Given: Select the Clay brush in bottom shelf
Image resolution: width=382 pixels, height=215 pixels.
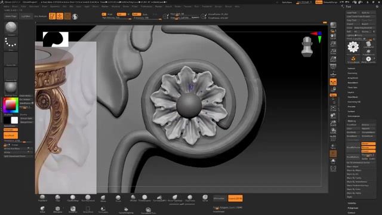Looking at the screenshot, I should coord(58,198).
